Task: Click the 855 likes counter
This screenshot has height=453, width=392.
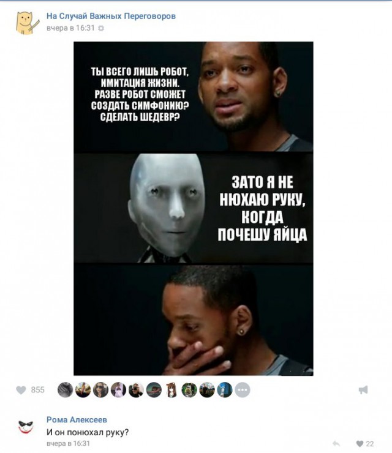Action: 38,390
